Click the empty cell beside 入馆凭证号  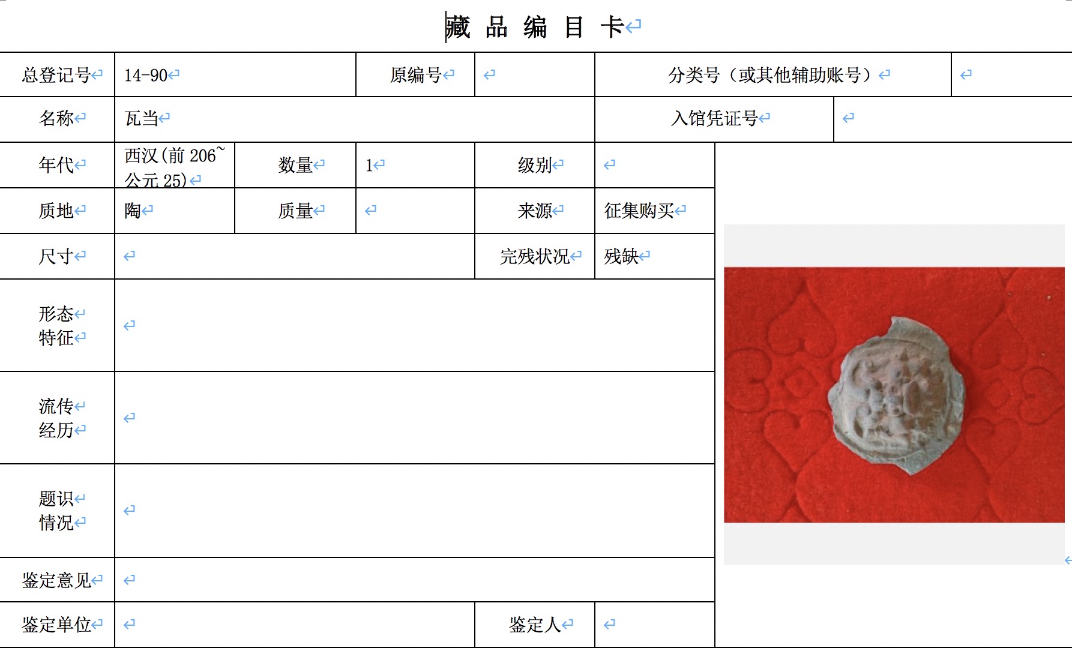click(x=953, y=119)
